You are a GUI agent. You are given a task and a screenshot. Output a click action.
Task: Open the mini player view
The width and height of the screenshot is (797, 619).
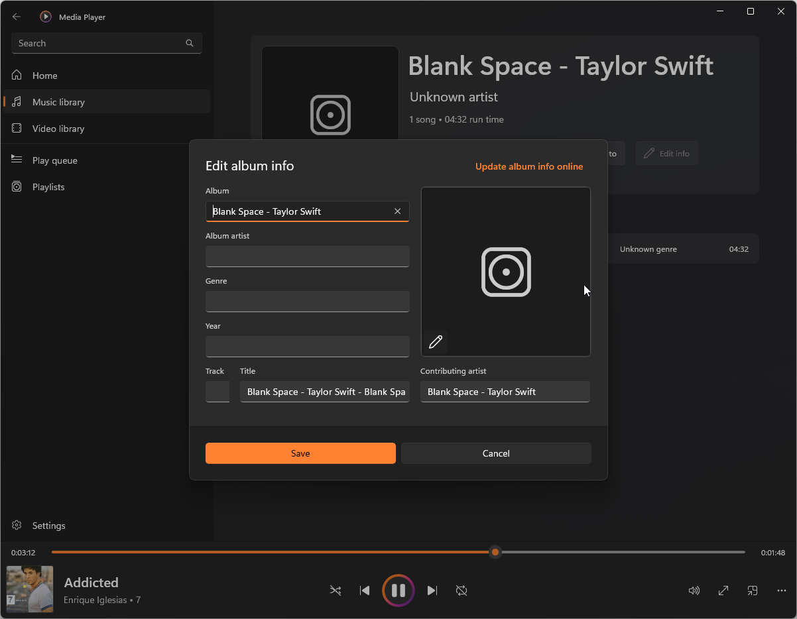coord(753,591)
